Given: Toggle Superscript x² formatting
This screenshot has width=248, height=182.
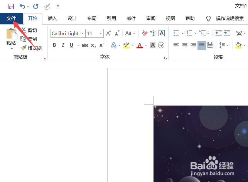Looking at the screenshot, I should coord(102,45).
